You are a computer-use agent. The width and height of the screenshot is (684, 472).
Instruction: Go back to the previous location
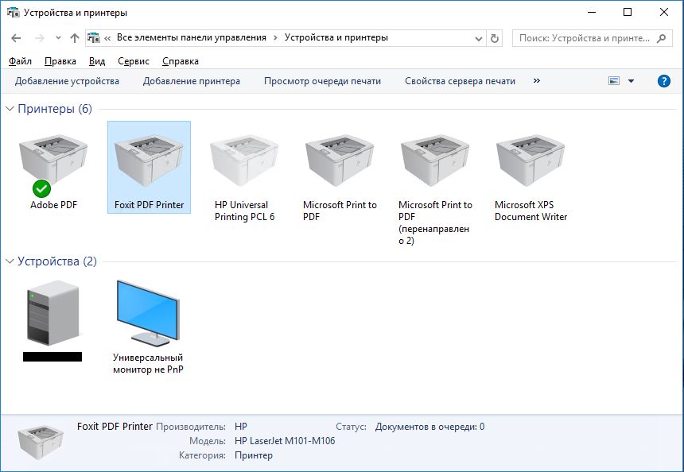pyautogui.click(x=16, y=38)
